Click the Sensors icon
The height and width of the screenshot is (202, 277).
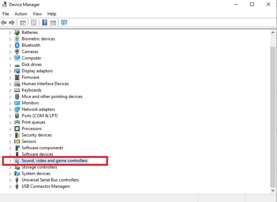[17, 141]
